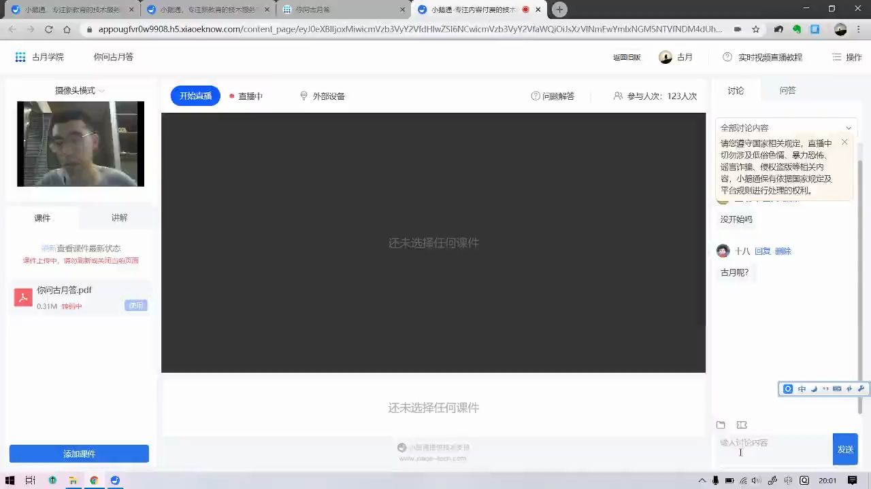Click the folder icon above the discussion input

721,425
